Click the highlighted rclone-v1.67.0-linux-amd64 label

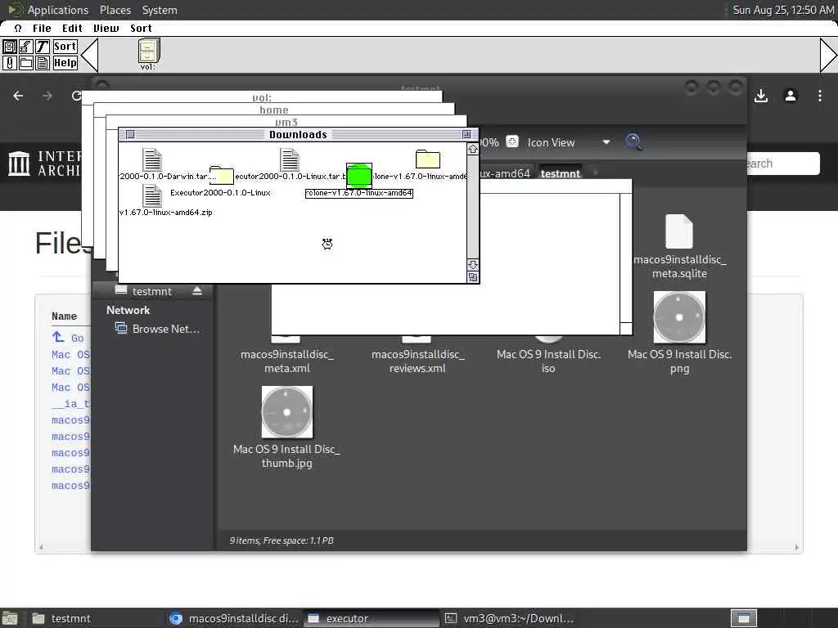point(359,193)
